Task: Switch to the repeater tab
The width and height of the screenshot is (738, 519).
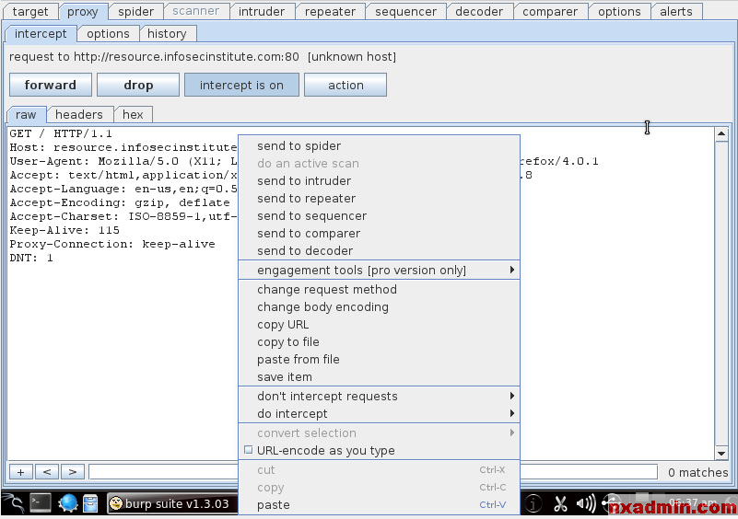Action: (330, 12)
